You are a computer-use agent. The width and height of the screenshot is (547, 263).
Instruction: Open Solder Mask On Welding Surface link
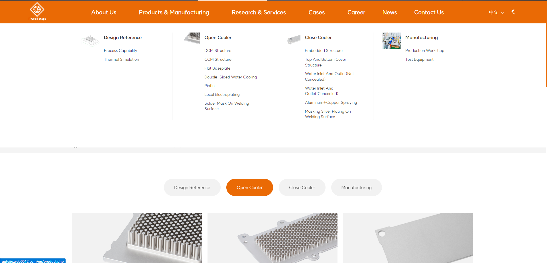pyautogui.click(x=227, y=106)
